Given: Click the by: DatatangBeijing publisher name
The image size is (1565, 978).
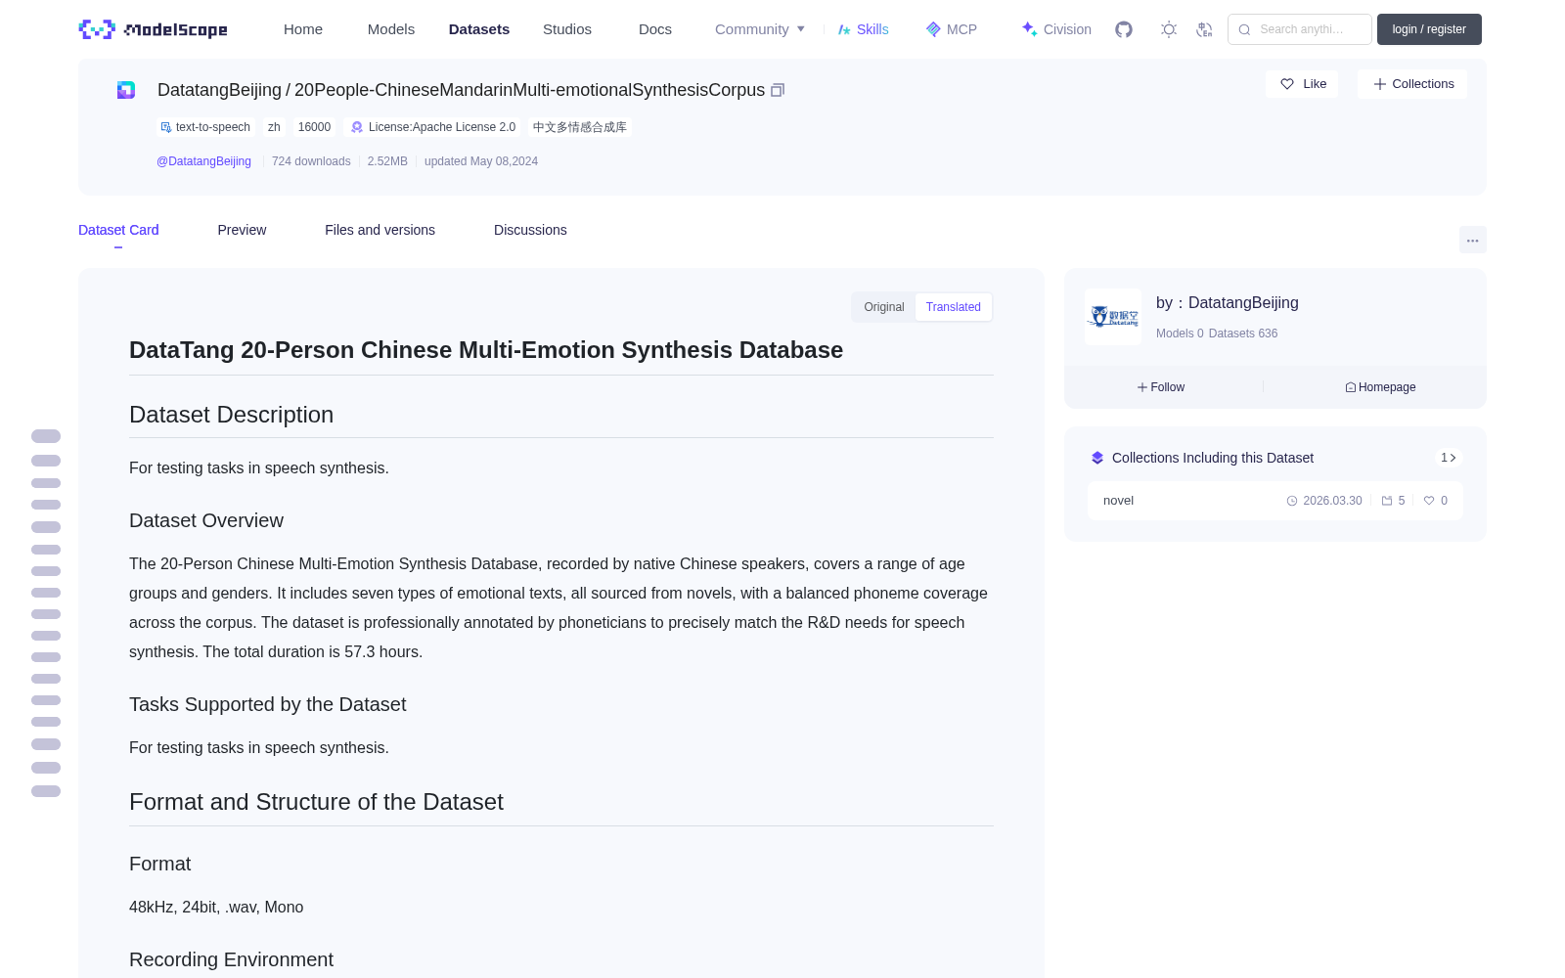Looking at the screenshot, I should coord(1228,303).
